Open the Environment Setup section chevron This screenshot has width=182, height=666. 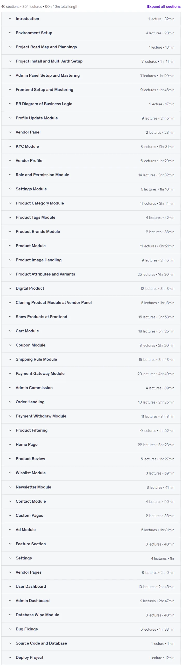(x=10, y=33)
